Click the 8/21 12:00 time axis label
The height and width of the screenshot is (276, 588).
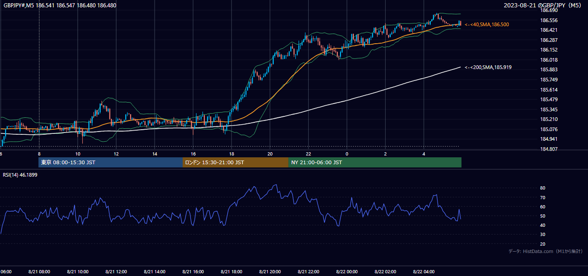[x=116, y=272]
